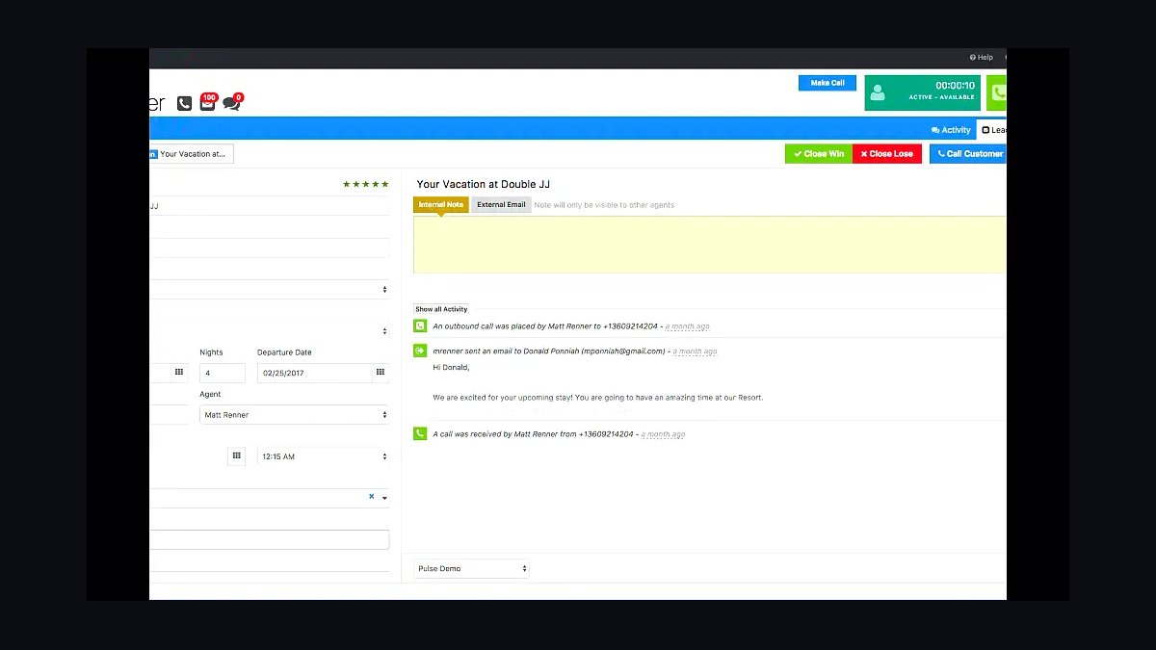Click the 'a month ago' timestamp on sent email
Image resolution: width=1156 pixels, height=650 pixels.
click(x=695, y=351)
